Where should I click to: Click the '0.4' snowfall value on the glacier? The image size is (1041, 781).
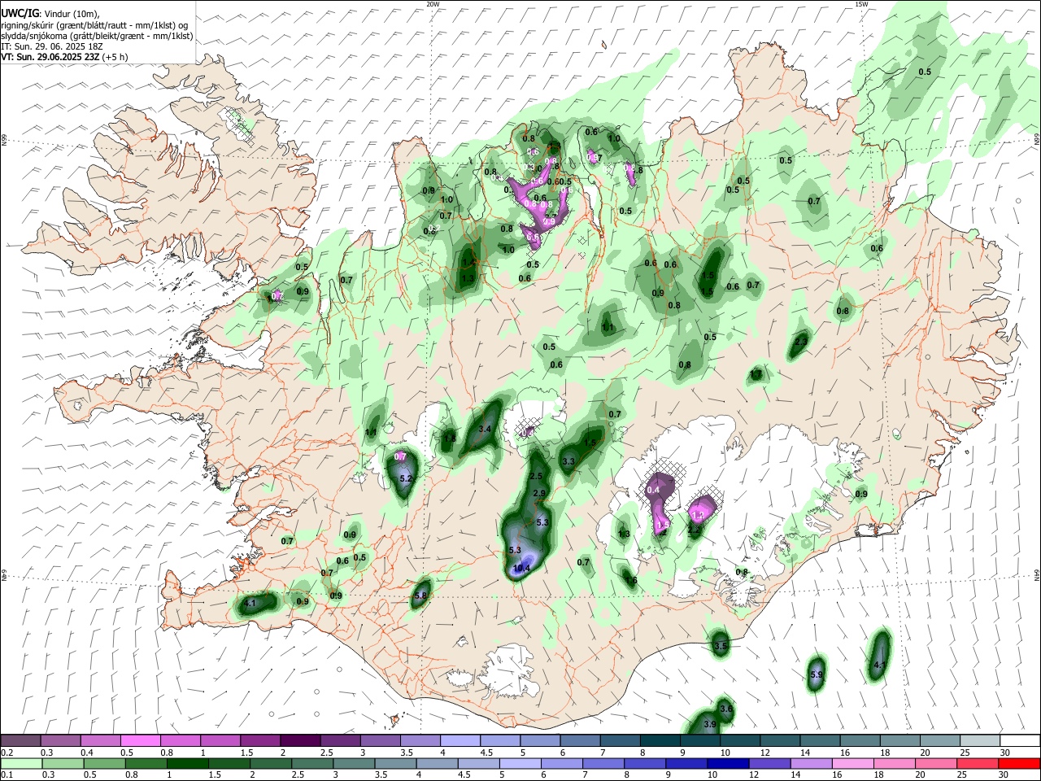(x=653, y=491)
